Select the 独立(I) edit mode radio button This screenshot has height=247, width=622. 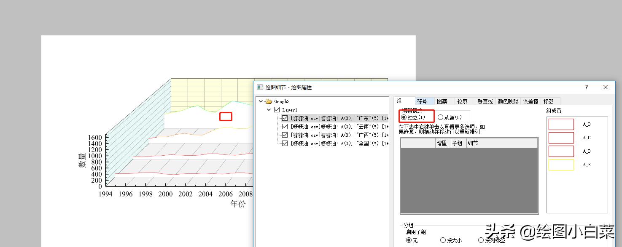pos(404,117)
